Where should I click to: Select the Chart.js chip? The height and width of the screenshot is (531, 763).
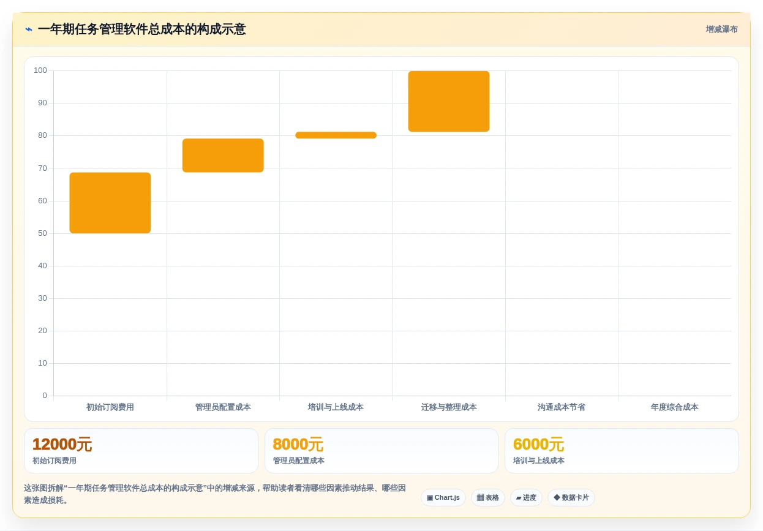[x=443, y=498]
